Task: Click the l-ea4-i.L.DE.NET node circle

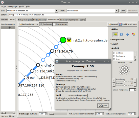Action: coord(26,77)
